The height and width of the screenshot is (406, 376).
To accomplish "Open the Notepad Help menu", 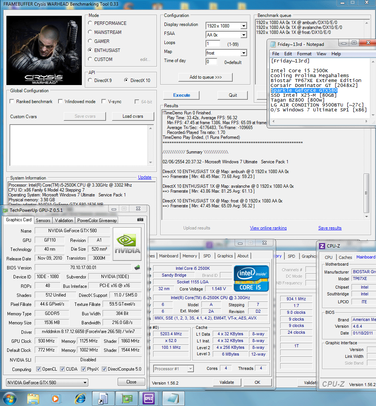I will point(336,54).
